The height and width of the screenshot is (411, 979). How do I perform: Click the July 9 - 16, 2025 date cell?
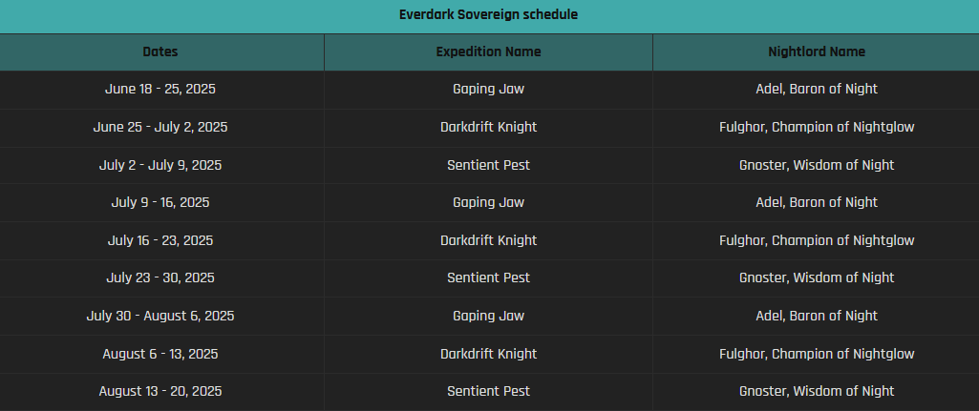(x=160, y=203)
